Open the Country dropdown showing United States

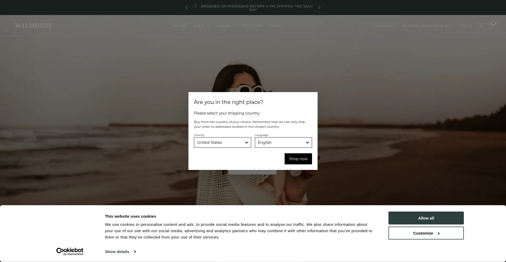(x=222, y=142)
